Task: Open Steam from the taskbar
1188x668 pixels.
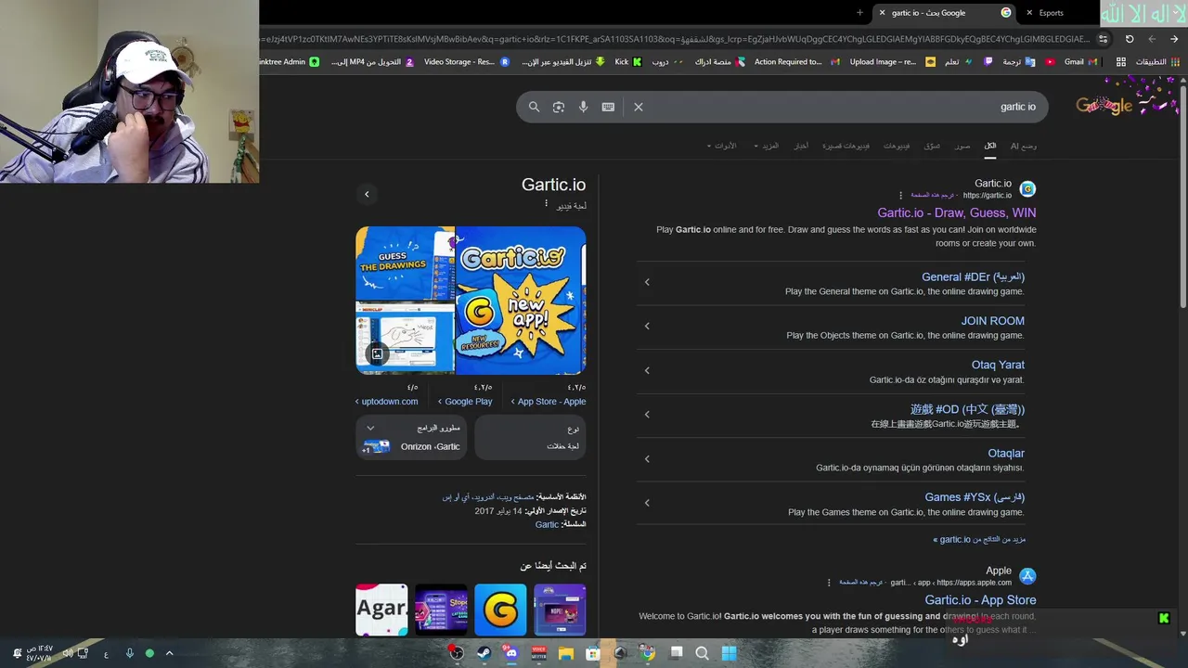Action: tap(484, 653)
